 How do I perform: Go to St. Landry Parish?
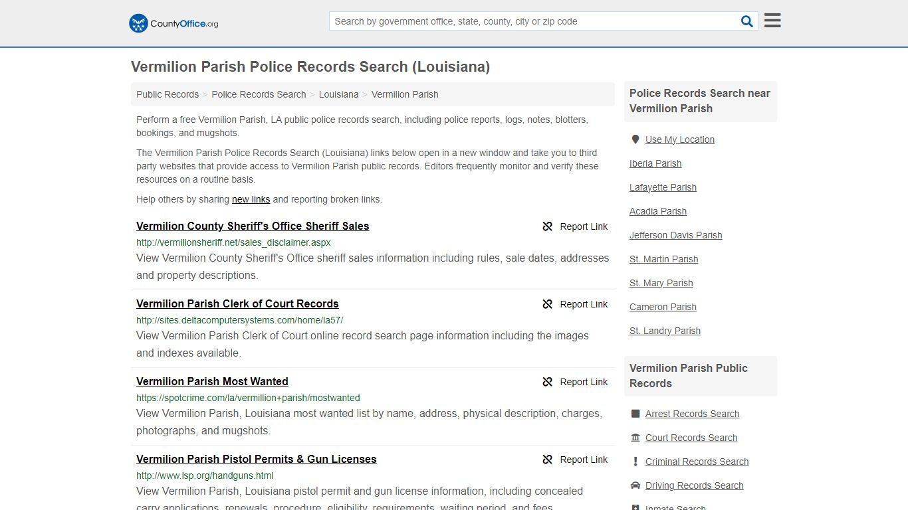[665, 331]
